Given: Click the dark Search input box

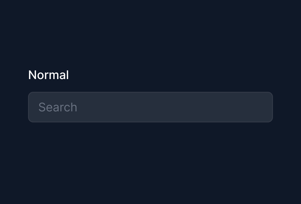Looking at the screenshot, I should (x=150, y=107).
